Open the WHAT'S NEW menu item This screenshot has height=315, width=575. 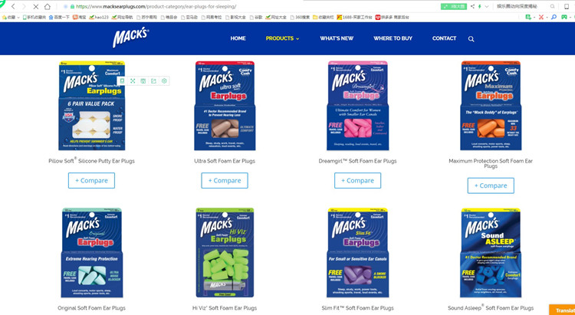337,38
